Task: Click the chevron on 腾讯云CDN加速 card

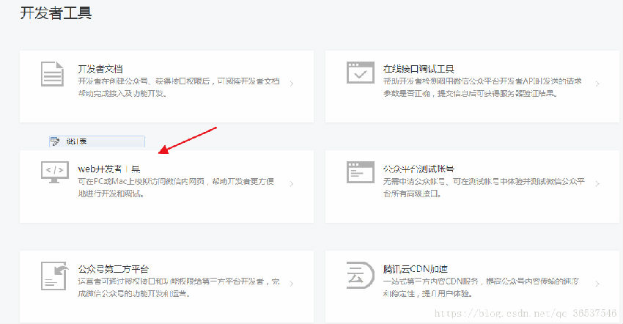Action: (598, 284)
